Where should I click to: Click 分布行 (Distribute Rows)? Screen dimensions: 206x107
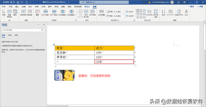click(129, 12)
